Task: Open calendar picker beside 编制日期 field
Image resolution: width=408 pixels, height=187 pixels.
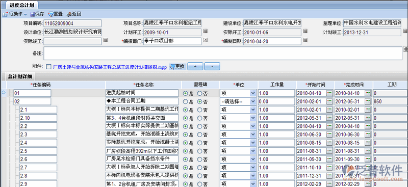Action: 305,40
